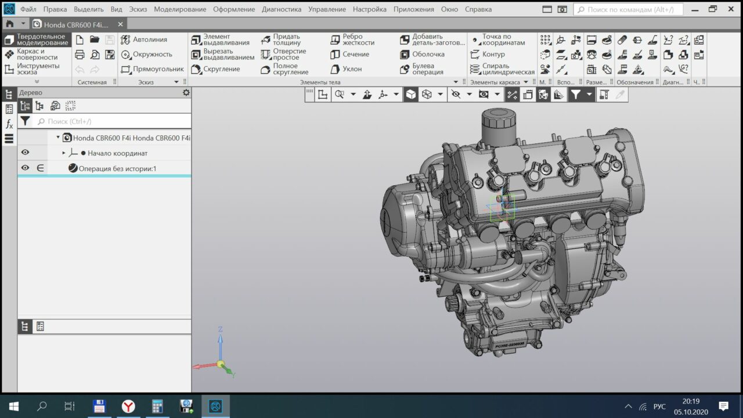Toggle visibility eye for Начало координат
This screenshot has width=743, height=418.
(25, 153)
